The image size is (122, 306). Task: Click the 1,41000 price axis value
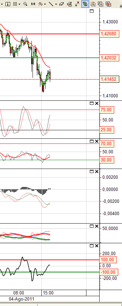pos(110,96)
